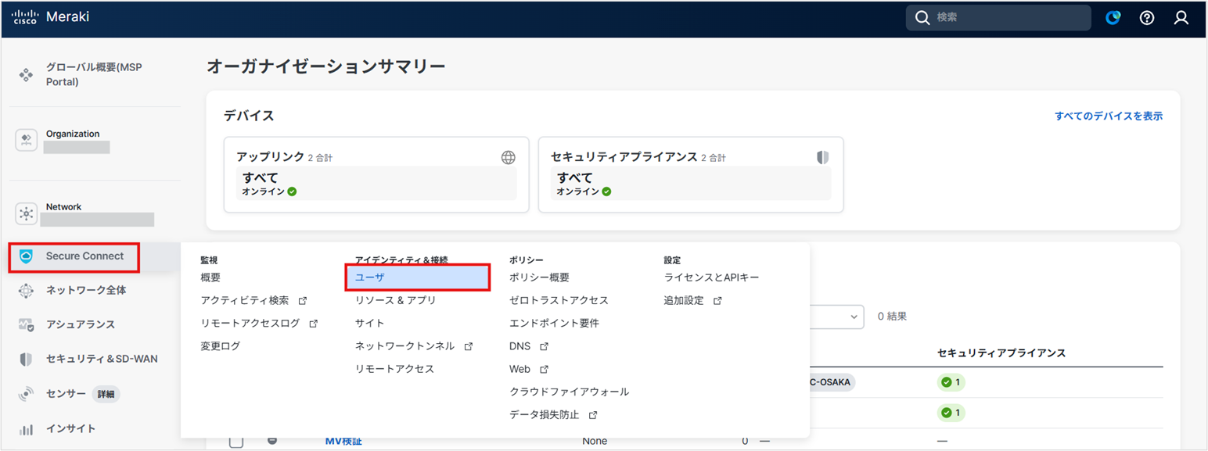The width and height of the screenshot is (1208, 451).
Task: Click the blue Cisco assistant icon
Action: pyautogui.click(x=1113, y=18)
